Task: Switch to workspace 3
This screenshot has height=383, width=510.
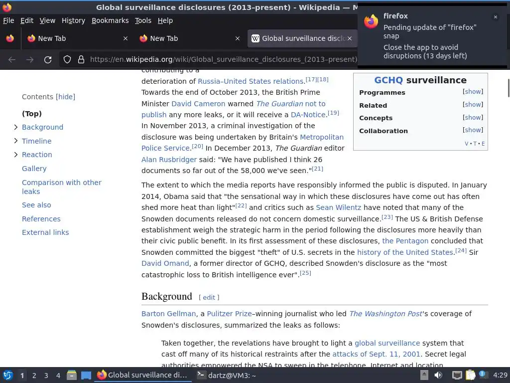Action: [x=46, y=376]
